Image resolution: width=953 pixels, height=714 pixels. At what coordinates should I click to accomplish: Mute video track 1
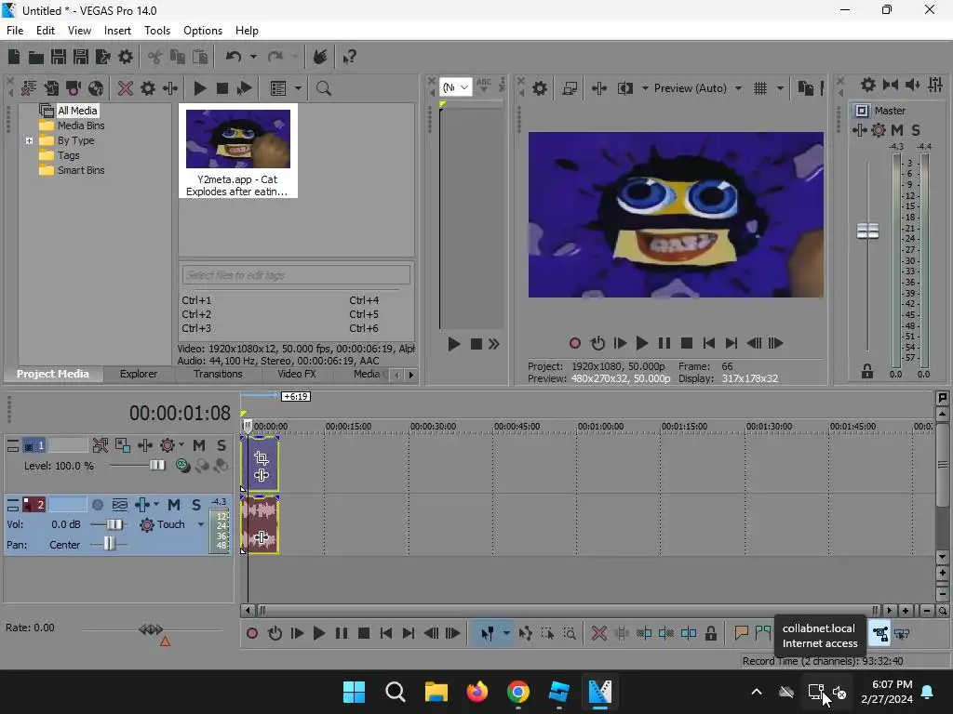[x=199, y=445]
